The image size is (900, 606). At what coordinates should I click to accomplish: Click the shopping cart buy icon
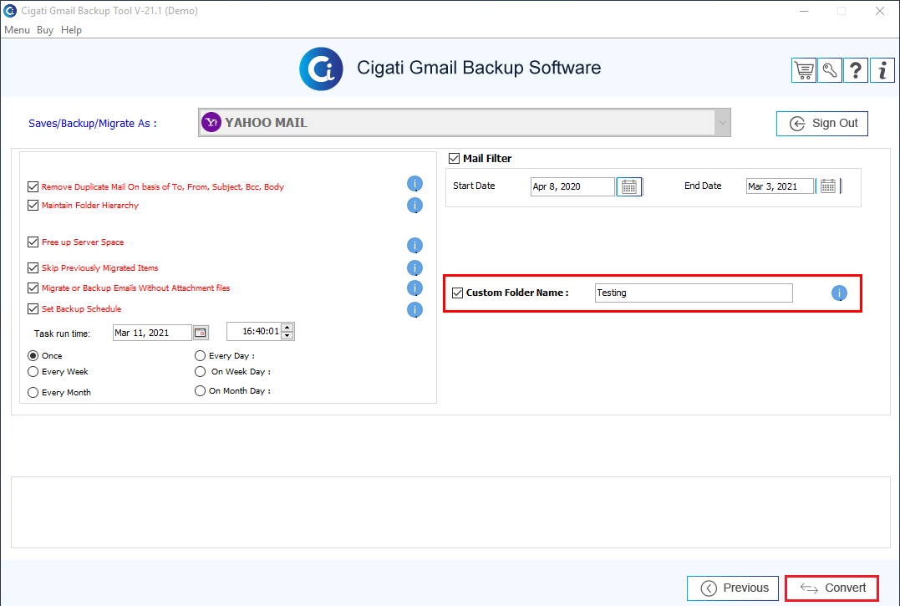804,70
